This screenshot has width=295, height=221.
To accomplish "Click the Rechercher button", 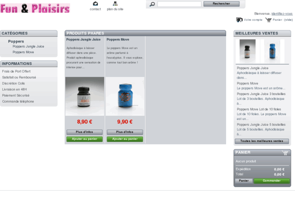I will [x=222, y=4].
